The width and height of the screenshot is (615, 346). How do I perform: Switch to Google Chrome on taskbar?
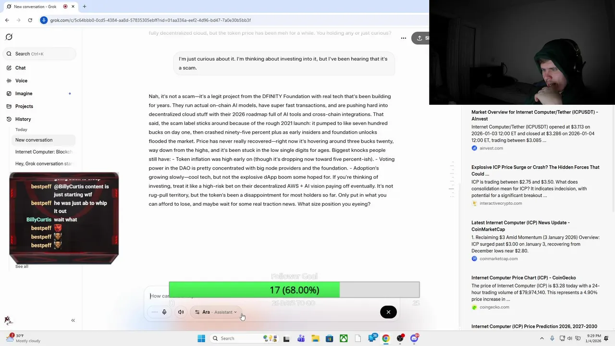[x=386, y=338]
